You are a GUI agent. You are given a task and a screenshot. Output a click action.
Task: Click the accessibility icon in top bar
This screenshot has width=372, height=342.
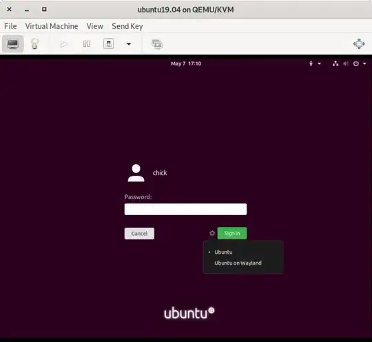click(311, 63)
